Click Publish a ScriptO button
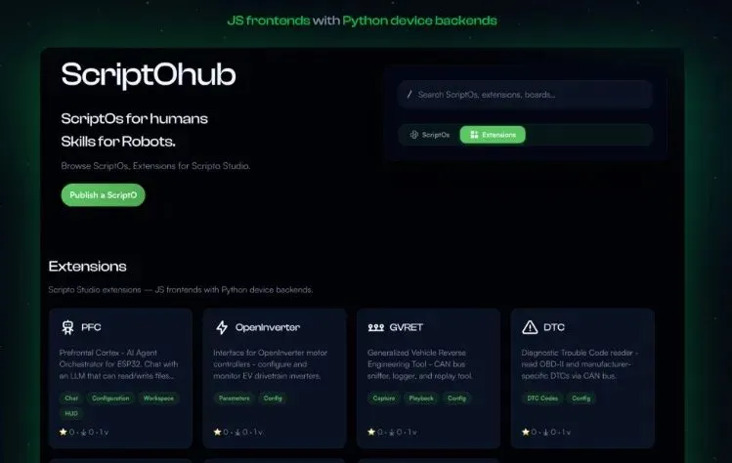 coord(104,195)
